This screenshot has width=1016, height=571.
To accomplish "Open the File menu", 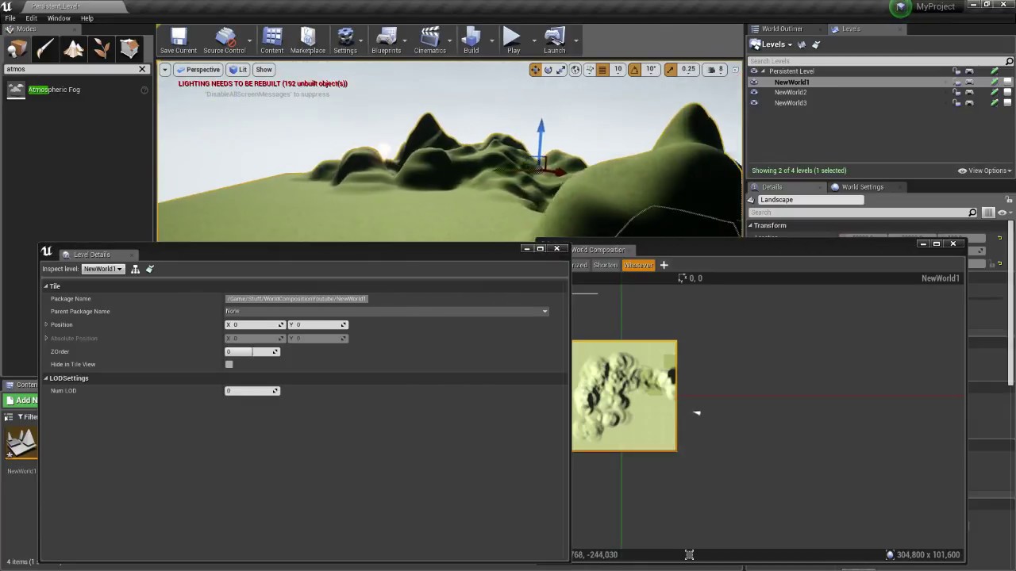I will [10, 18].
